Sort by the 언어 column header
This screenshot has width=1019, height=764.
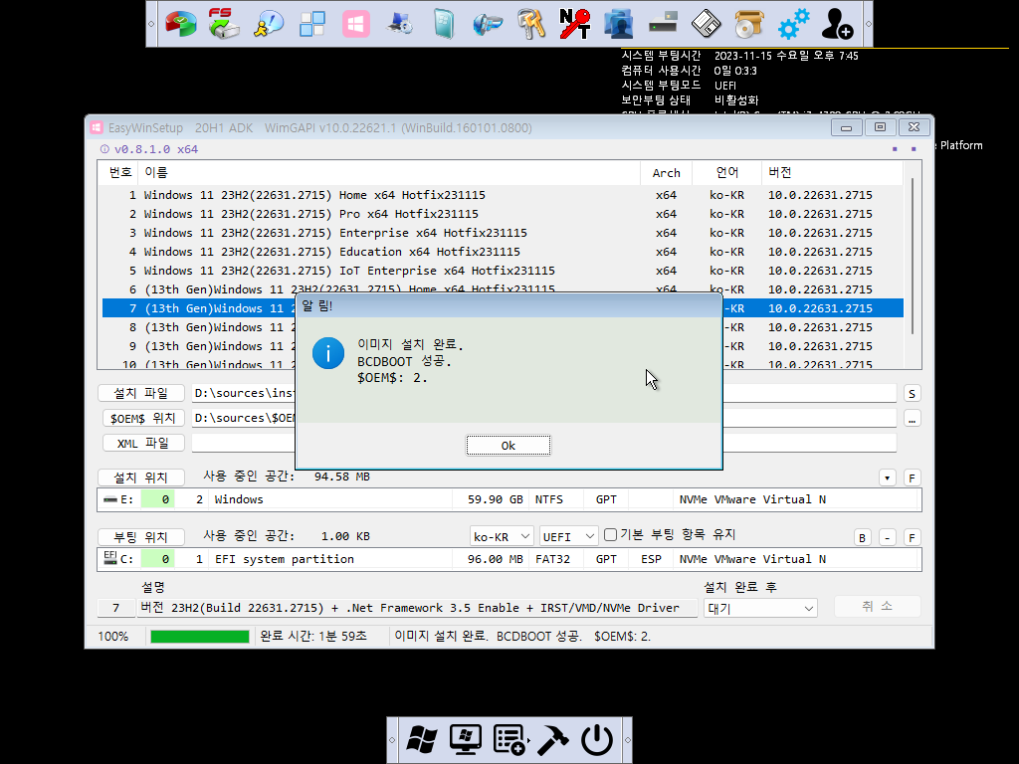point(726,173)
